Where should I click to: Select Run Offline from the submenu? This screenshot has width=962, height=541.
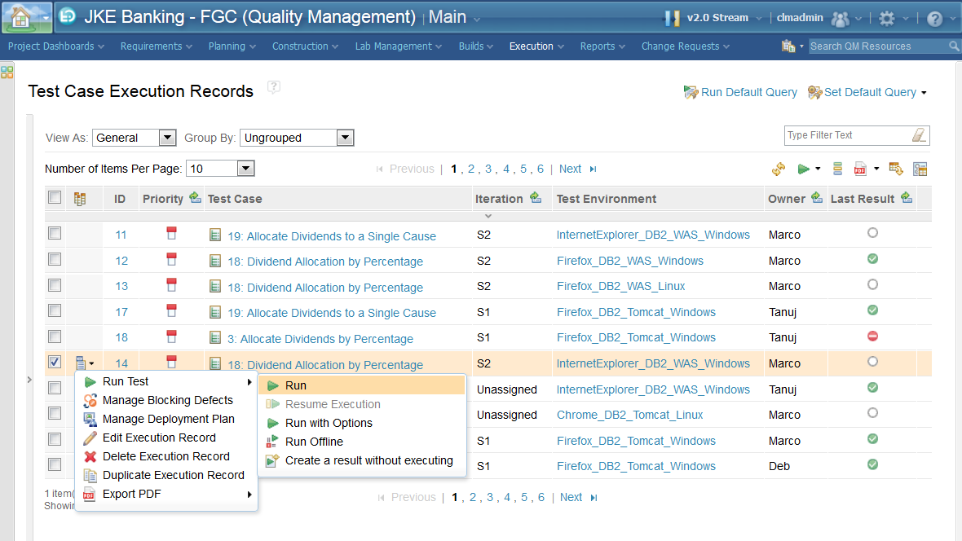pos(314,442)
